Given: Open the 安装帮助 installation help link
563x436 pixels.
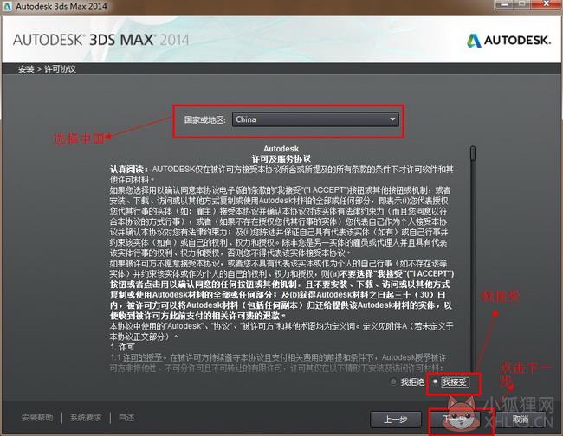Looking at the screenshot, I should coord(37,418).
